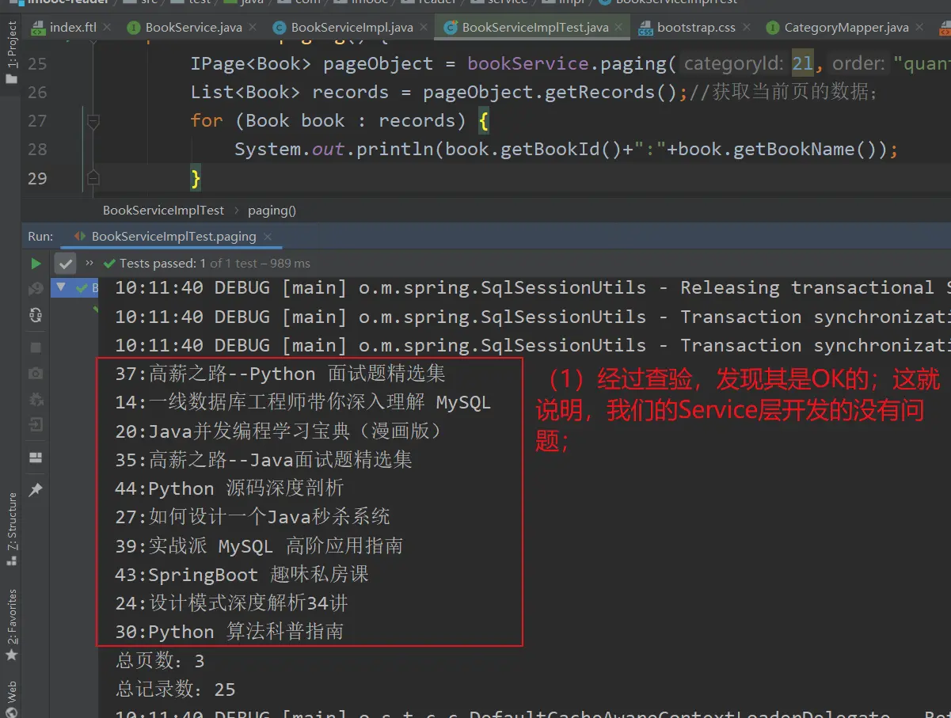Click console line '27:如何设计一个Java秒杀系统'

(x=253, y=517)
